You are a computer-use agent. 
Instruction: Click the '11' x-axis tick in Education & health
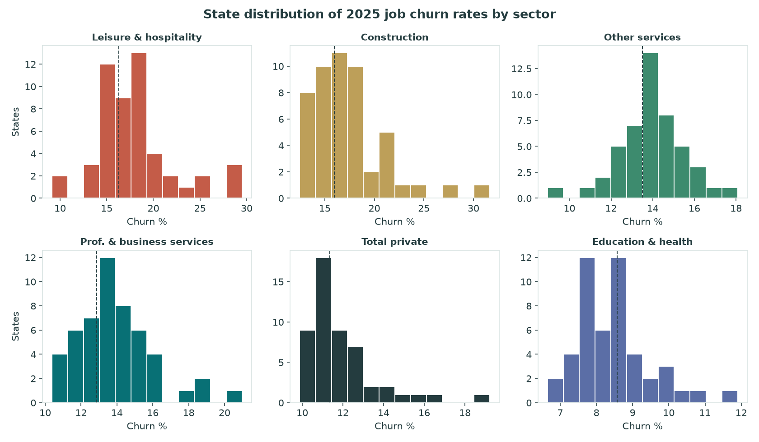[x=705, y=413]
